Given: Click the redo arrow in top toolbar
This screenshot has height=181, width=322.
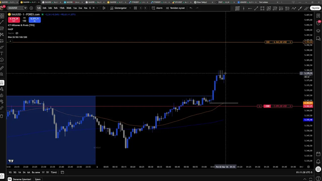Looking at the screenshot, I should click(x=197, y=8).
